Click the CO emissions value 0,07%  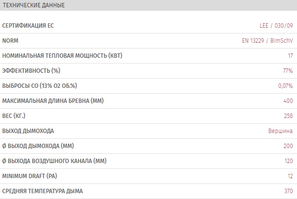pyautogui.click(x=285, y=86)
